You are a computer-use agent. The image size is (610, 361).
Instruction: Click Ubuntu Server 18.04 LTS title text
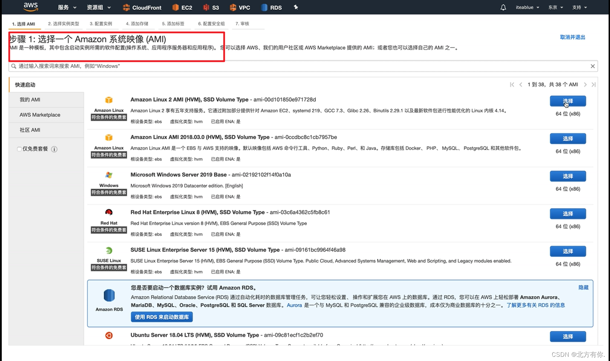(195, 335)
